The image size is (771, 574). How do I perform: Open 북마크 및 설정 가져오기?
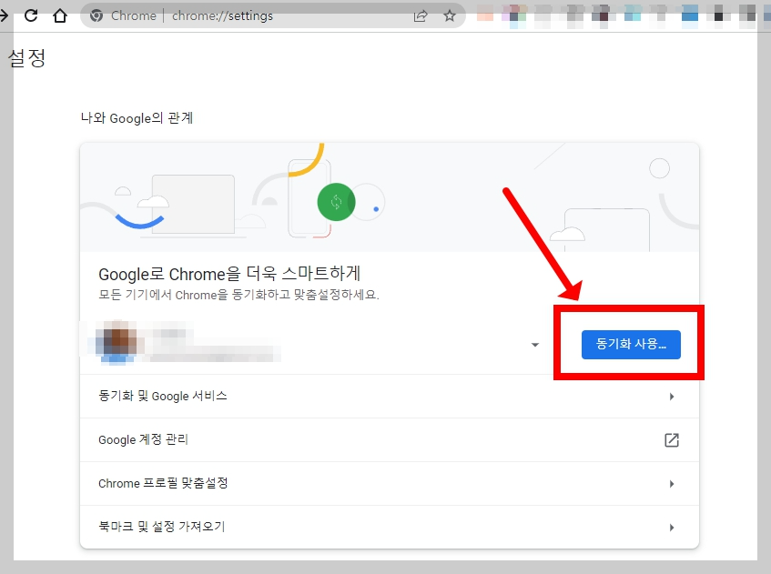[389, 527]
